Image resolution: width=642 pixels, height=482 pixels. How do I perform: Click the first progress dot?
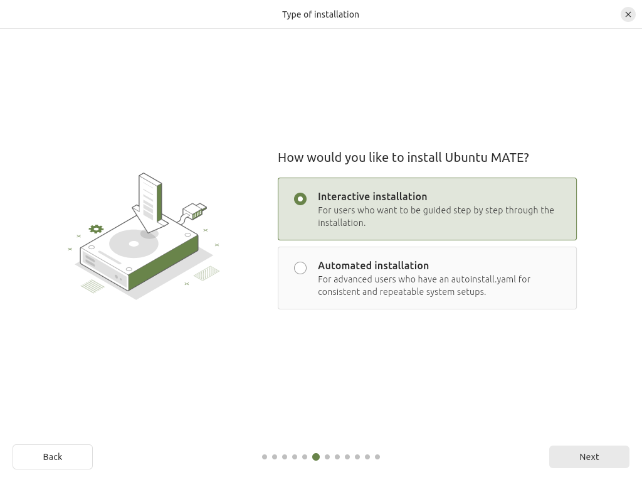tap(265, 457)
